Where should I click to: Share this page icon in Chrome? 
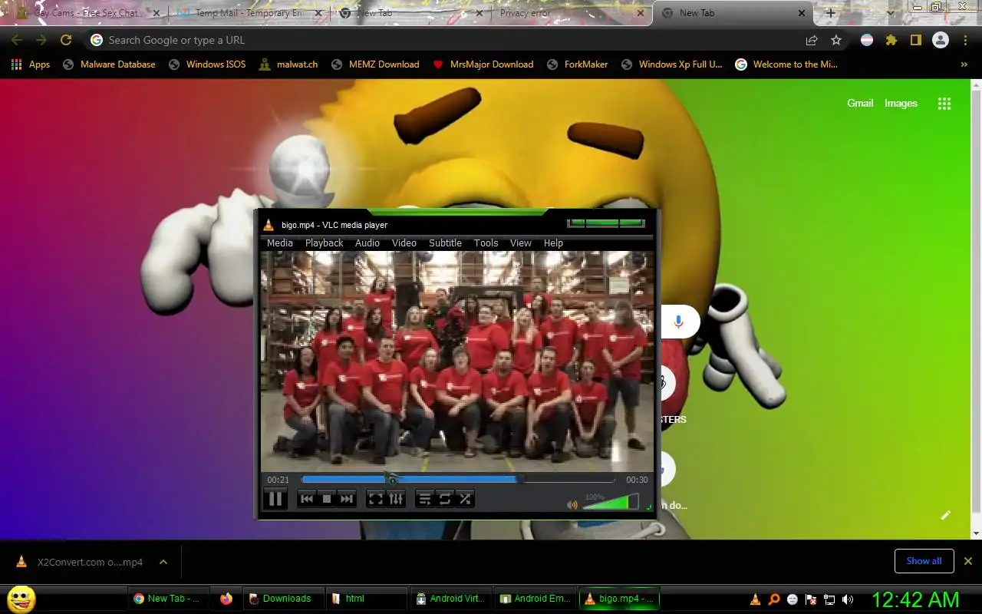point(812,40)
